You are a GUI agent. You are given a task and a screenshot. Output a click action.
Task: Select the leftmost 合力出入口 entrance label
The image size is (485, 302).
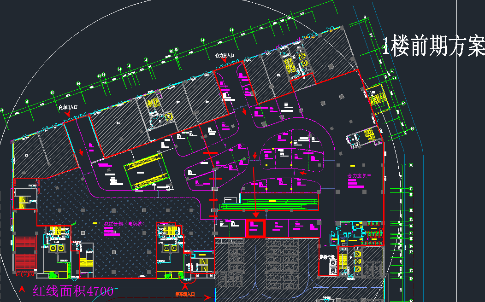tap(68, 107)
